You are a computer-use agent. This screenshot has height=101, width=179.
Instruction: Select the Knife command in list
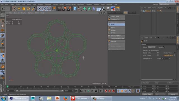[x=116, y=25]
